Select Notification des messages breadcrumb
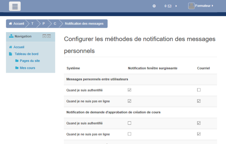The image size is (226, 144). coord(84,24)
